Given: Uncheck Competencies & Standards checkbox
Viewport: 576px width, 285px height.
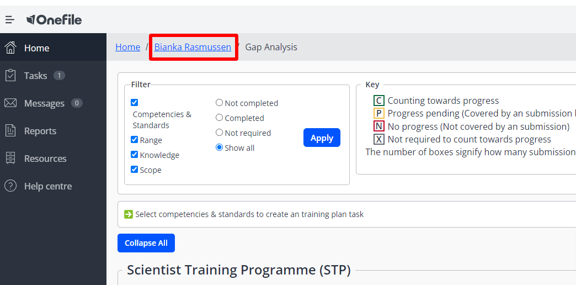Looking at the screenshot, I should (135, 103).
